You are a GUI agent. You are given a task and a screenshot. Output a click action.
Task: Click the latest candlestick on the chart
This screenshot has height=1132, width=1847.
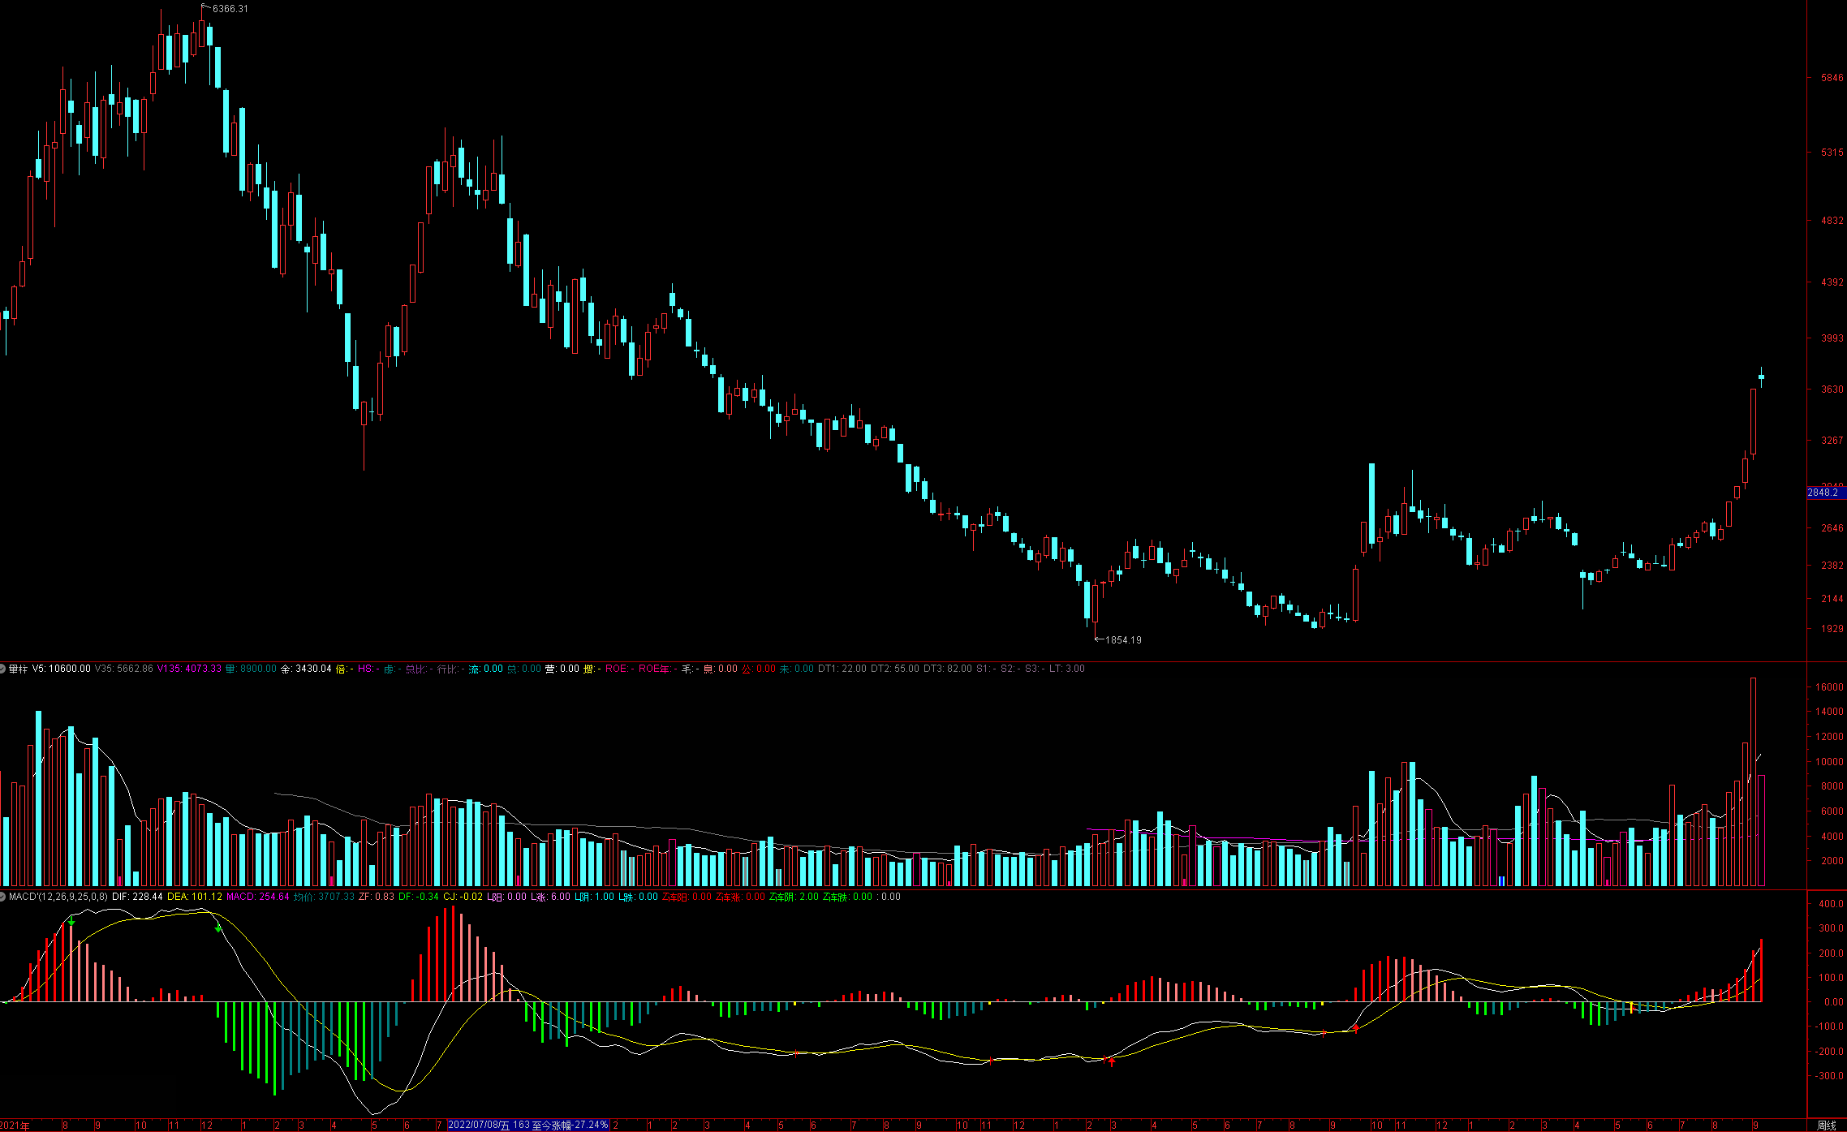click(x=1761, y=377)
